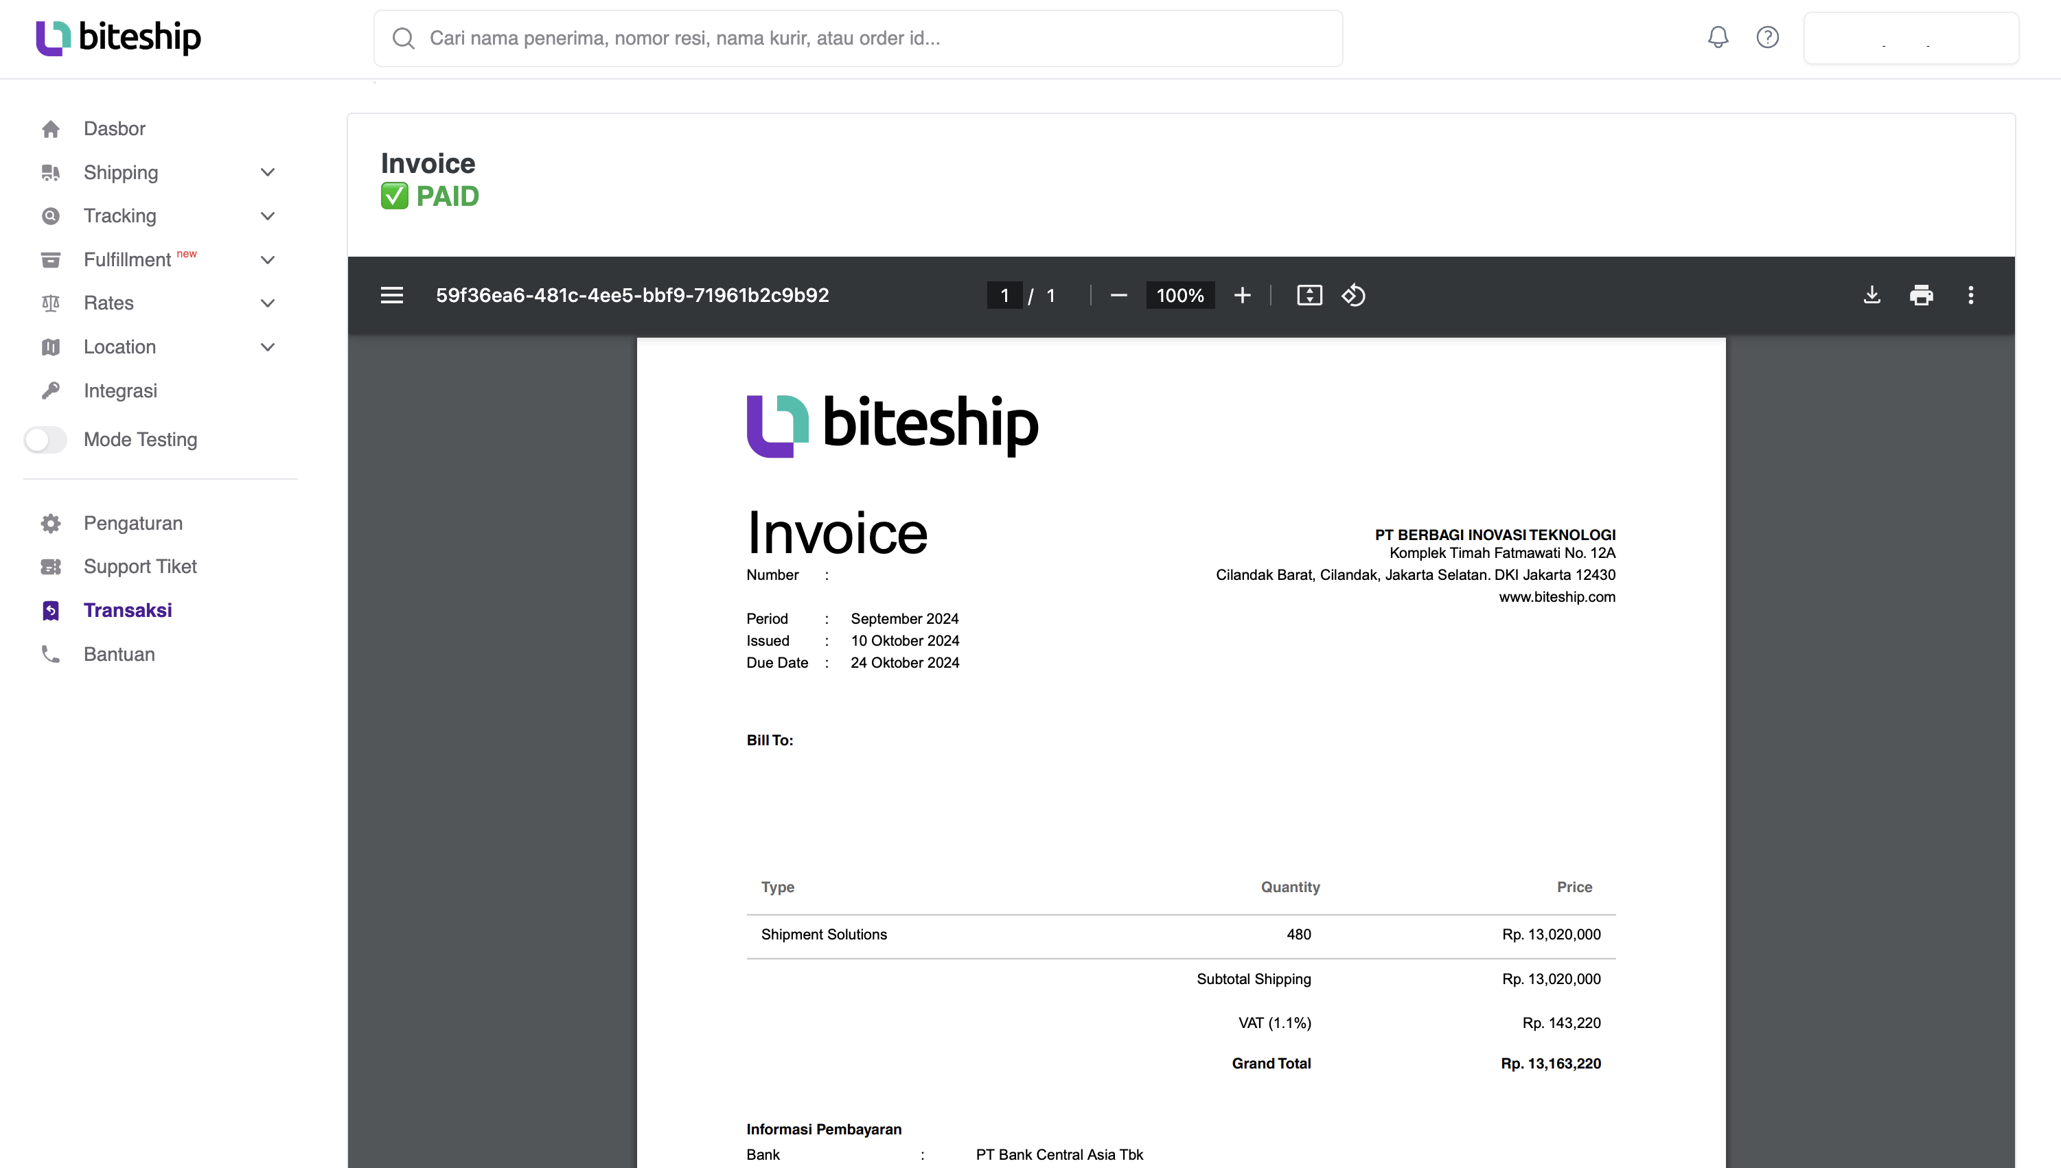
Task: Click the search magnifier icon
Action: tap(404, 38)
